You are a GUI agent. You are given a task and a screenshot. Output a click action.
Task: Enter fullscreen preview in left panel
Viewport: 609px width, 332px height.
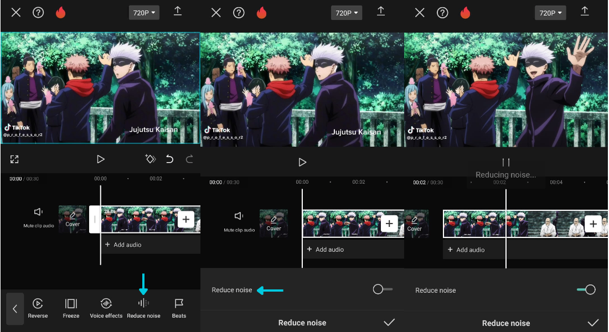coord(14,159)
